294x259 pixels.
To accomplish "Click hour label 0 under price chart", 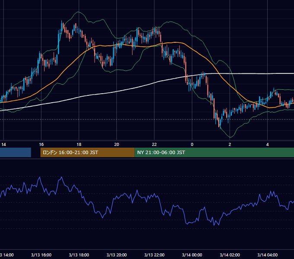I will (x=192, y=144).
